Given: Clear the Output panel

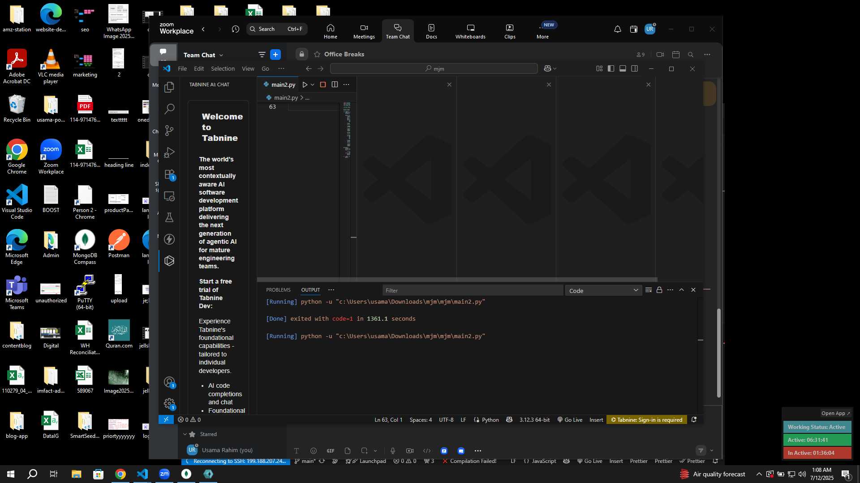Looking at the screenshot, I should (648, 290).
